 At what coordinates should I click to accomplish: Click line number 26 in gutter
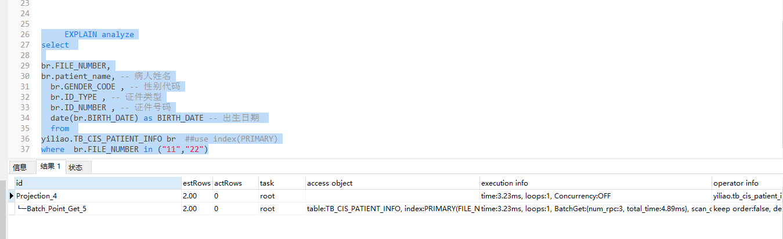24,34
